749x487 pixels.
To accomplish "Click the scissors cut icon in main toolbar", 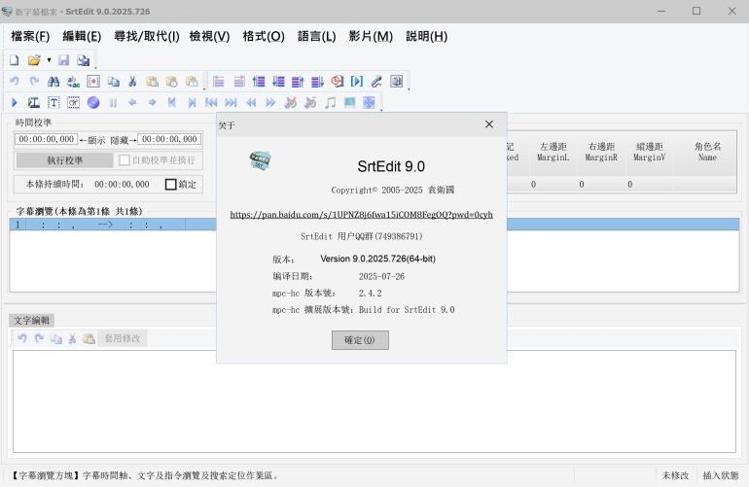I will pyautogui.click(x=133, y=82).
